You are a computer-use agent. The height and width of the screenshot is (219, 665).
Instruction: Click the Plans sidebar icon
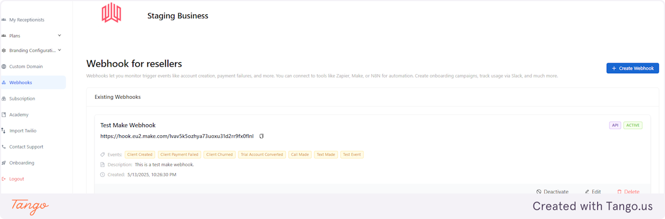[x=4, y=35]
